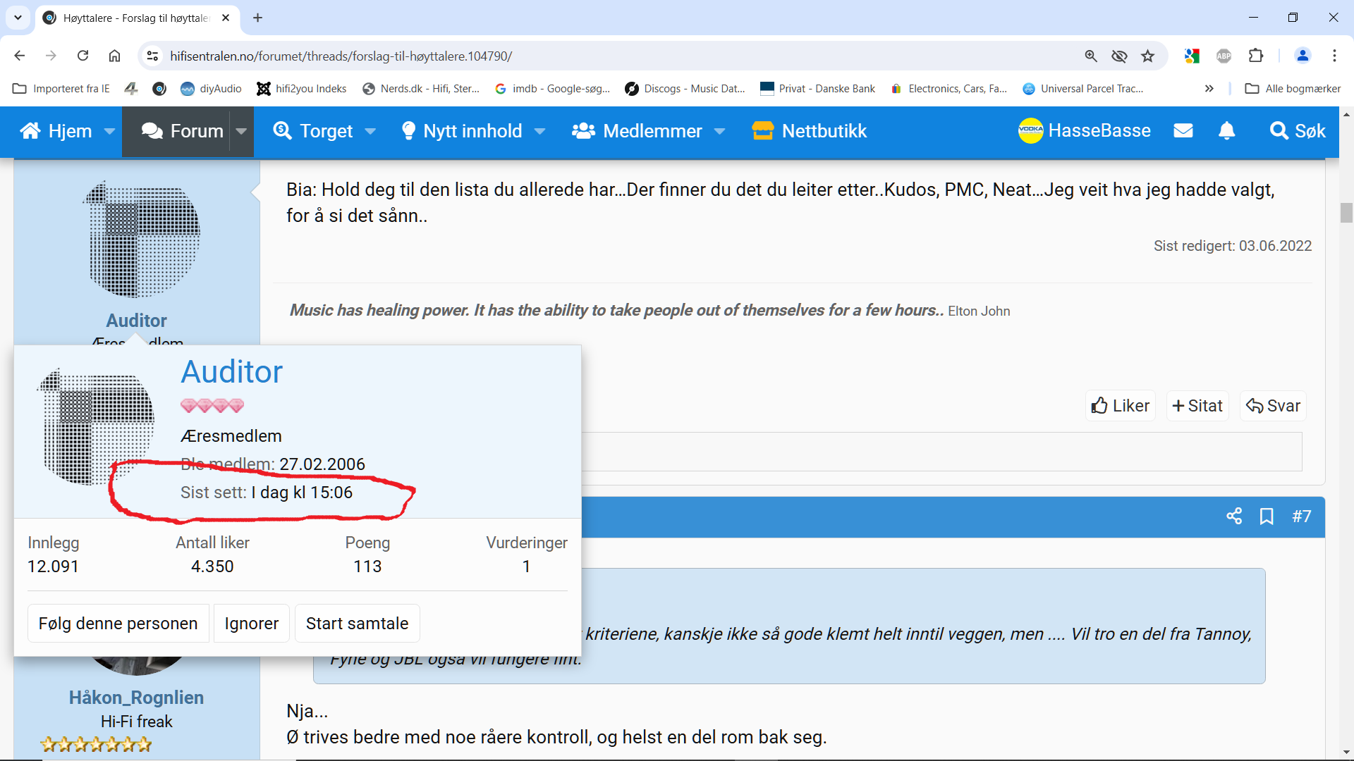
Task: Click the share icon on post #7
Action: [1234, 516]
